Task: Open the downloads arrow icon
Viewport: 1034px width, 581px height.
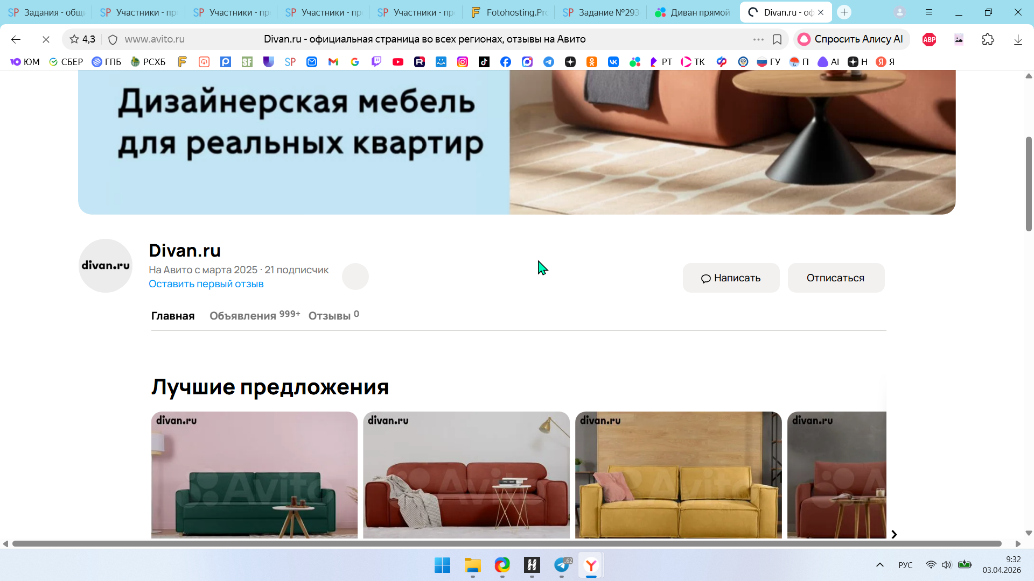Action: click(x=1018, y=39)
